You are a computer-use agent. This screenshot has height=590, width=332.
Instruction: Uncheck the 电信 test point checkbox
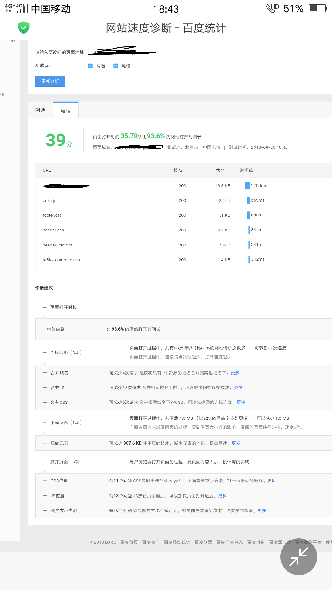pos(116,66)
